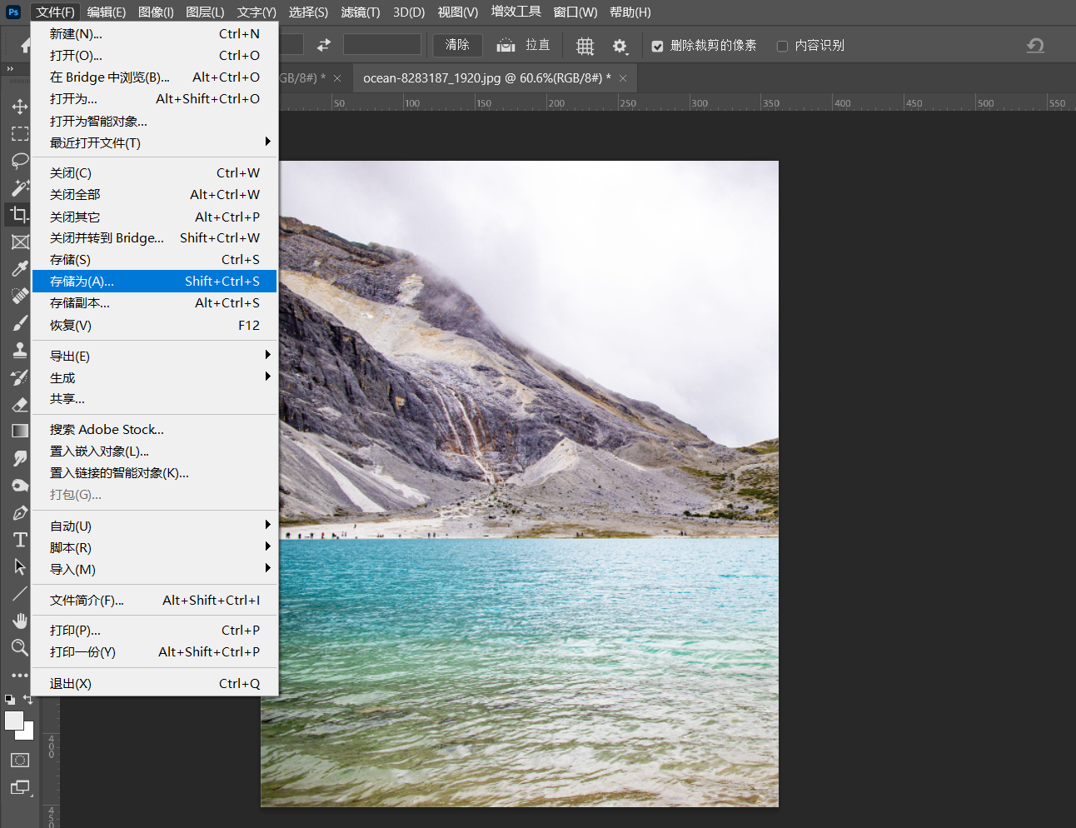Screen dimensions: 1076x828
Task: Select the Move tool
Action: [20, 107]
